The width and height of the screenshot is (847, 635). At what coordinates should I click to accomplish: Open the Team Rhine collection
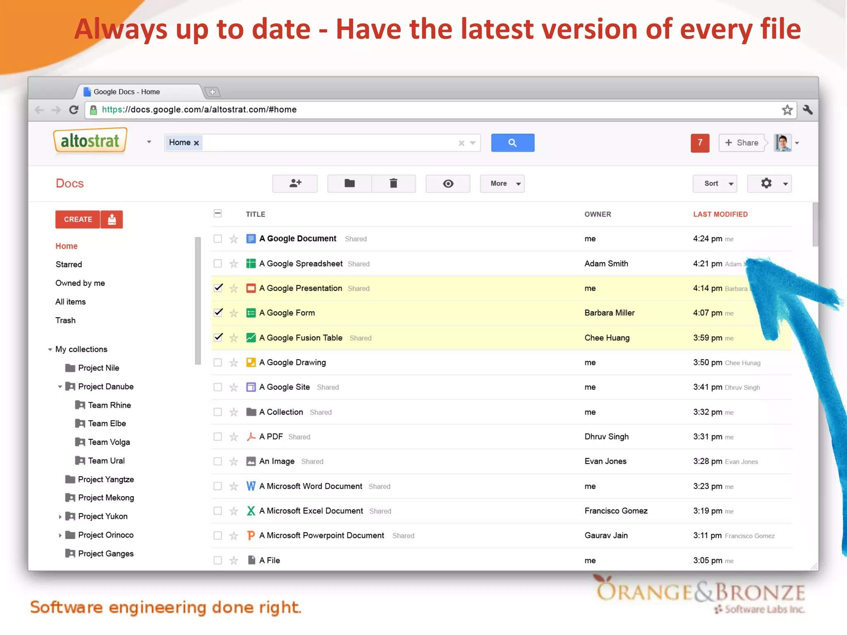[x=109, y=405]
